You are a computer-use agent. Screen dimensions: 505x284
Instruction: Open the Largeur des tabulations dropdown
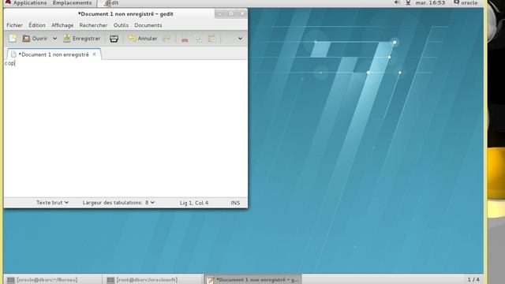[118, 203]
